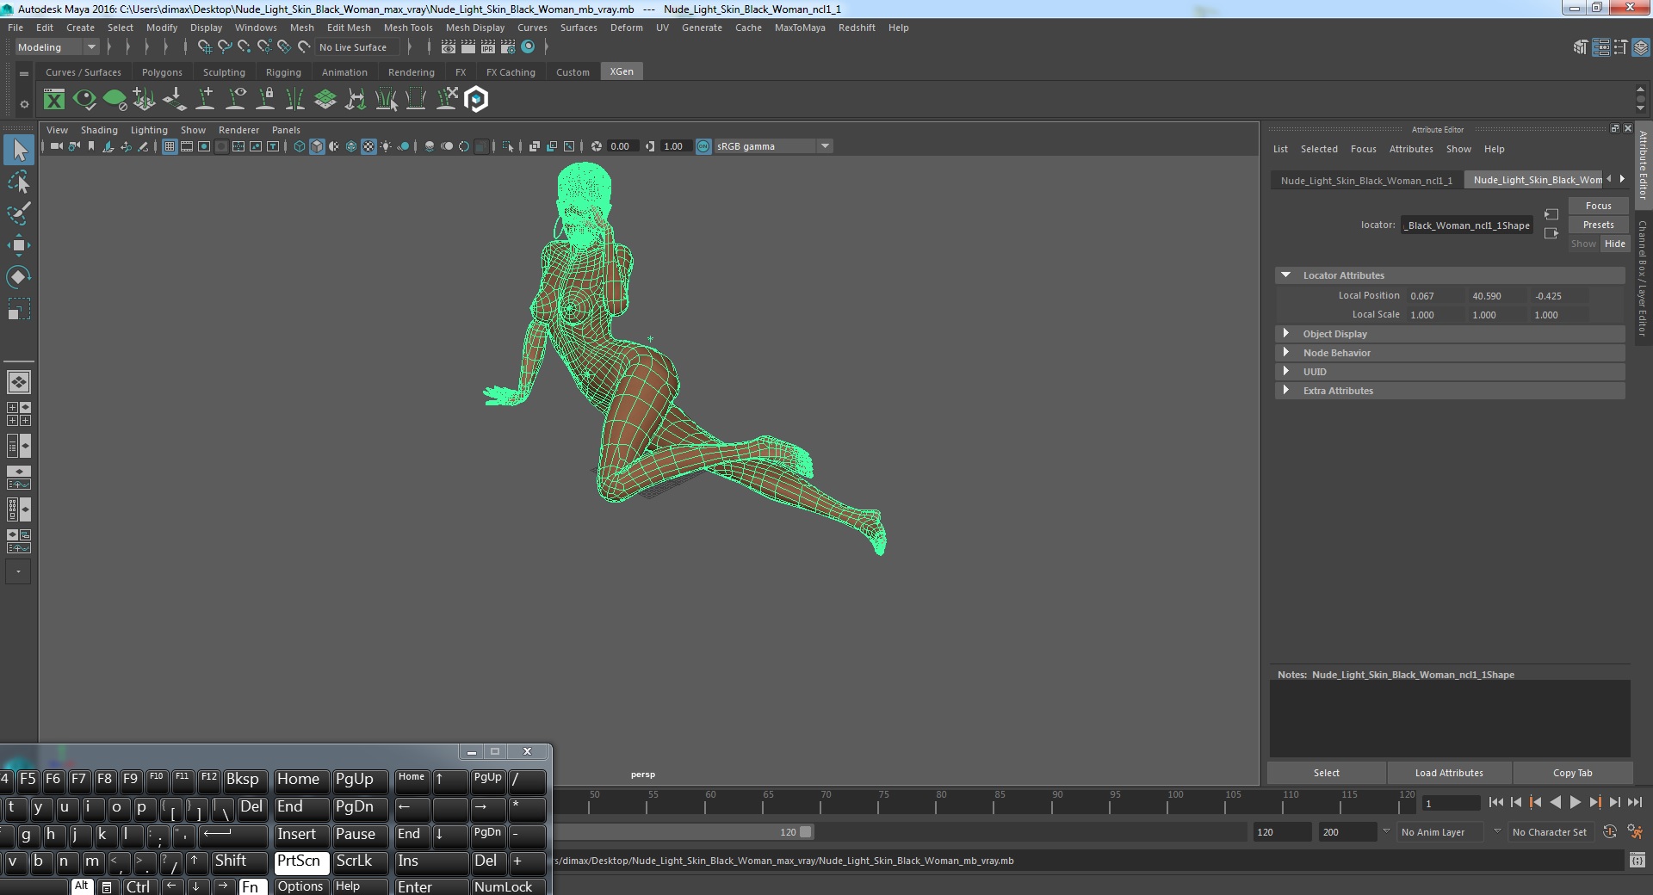Play animation backwards
The height and width of the screenshot is (895, 1653).
pyautogui.click(x=1555, y=802)
